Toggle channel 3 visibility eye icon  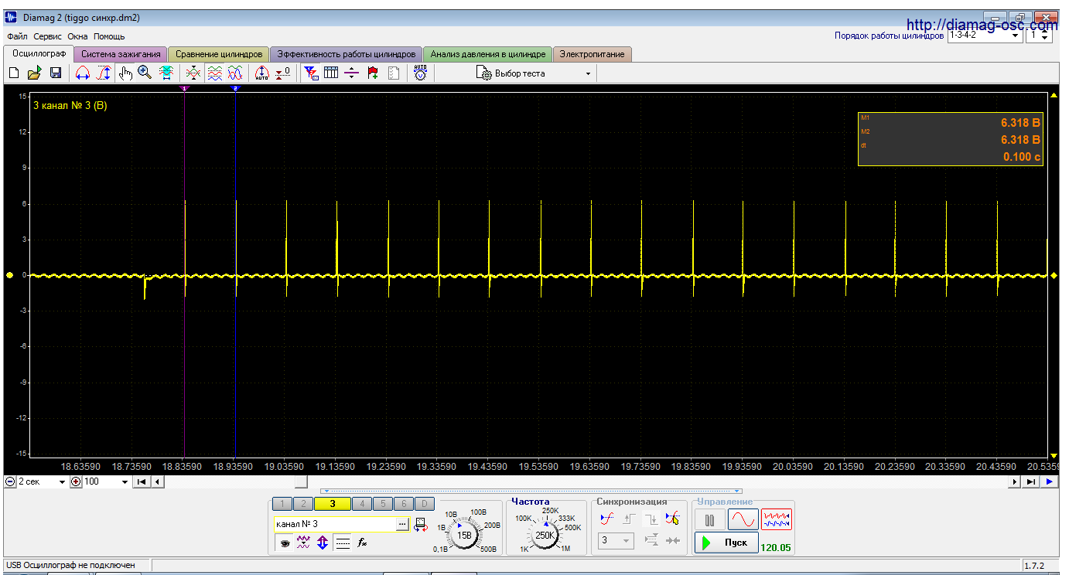coord(285,543)
